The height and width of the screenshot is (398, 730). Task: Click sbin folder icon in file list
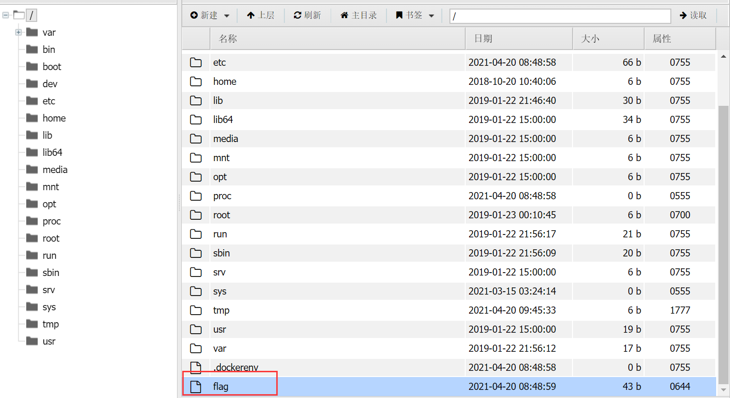click(x=196, y=253)
